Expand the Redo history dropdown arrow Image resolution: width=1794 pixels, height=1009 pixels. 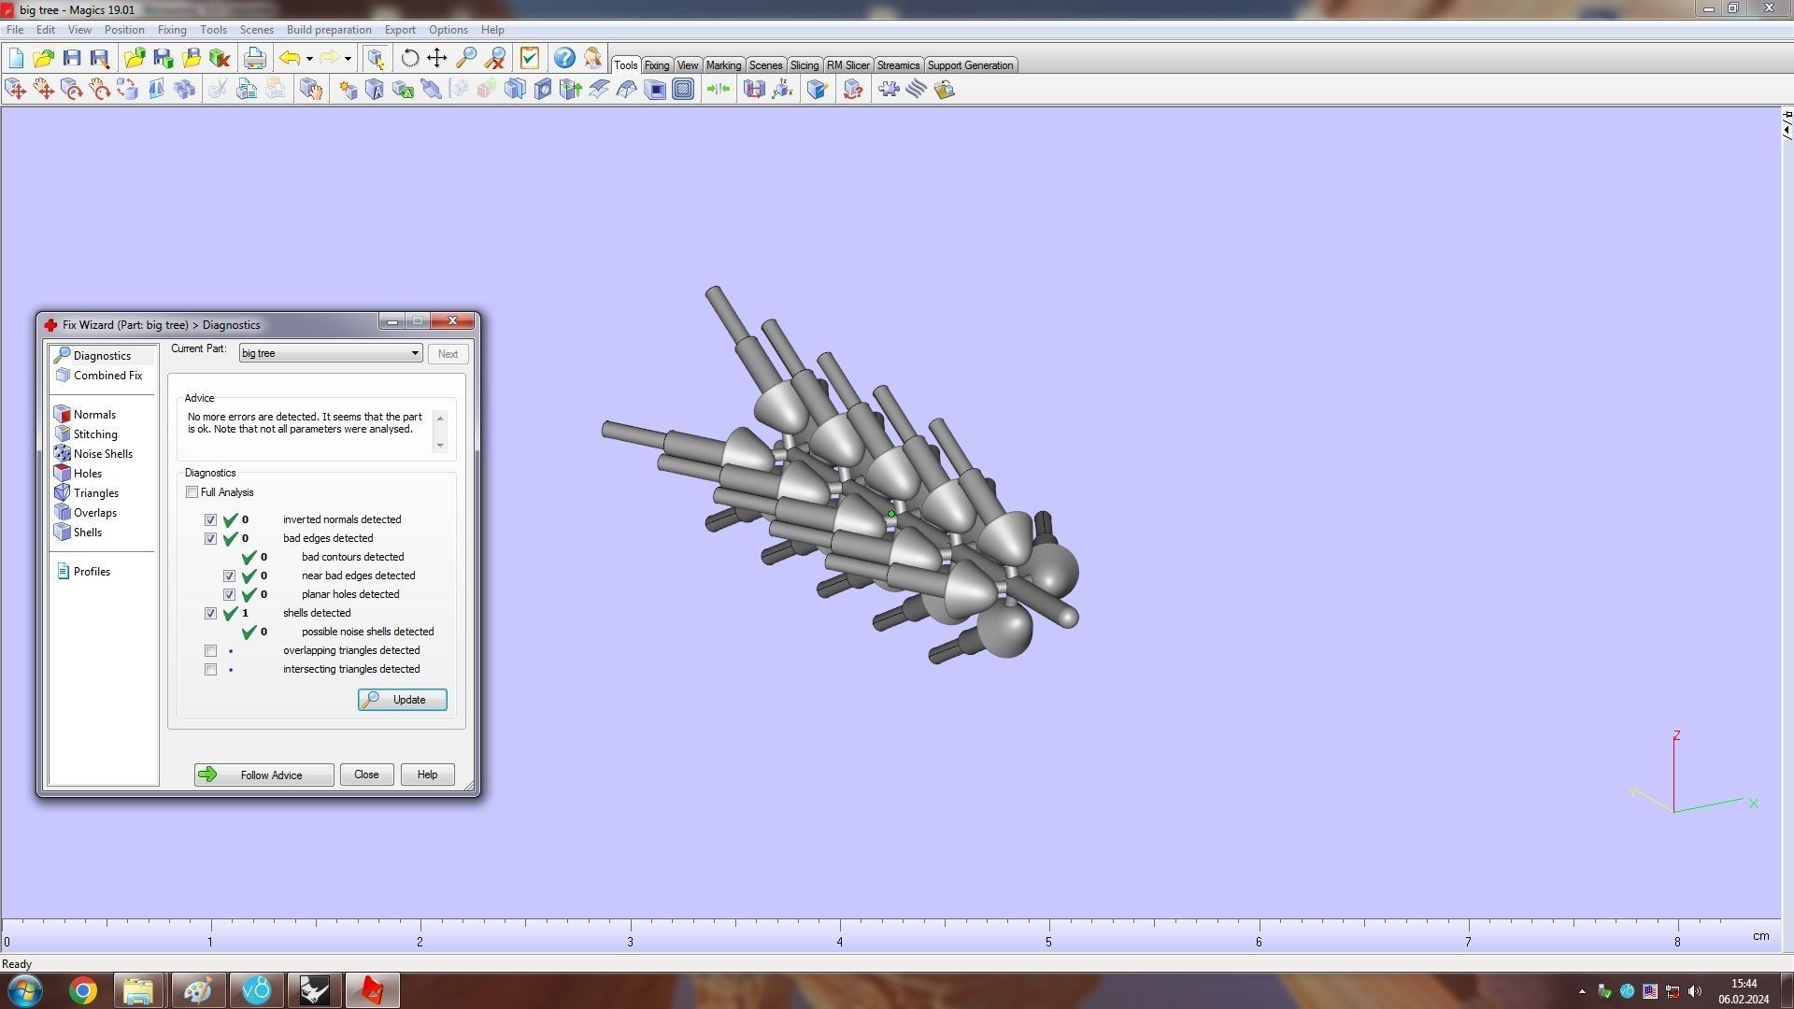[348, 59]
